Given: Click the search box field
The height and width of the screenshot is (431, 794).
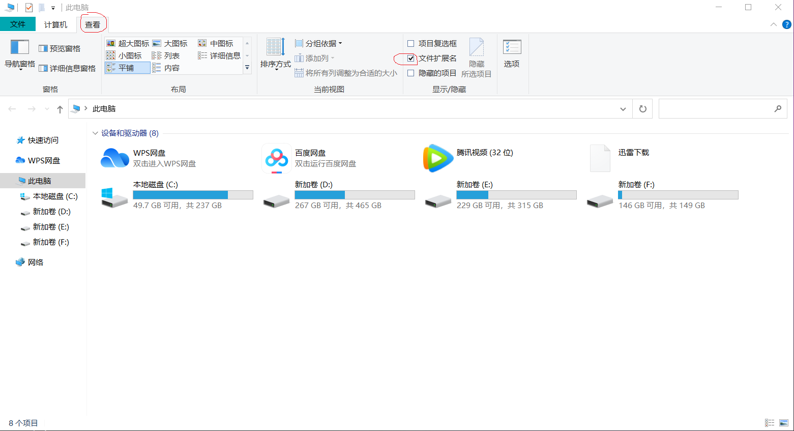Looking at the screenshot, I should [x=723, y=109].
